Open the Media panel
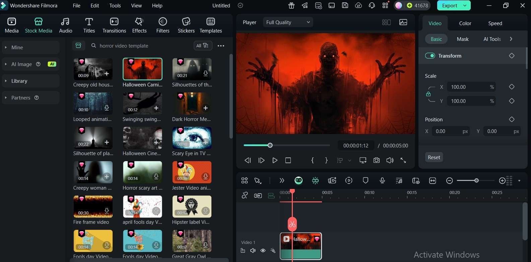Screen dimensions: 531x262 coord(12,25)
